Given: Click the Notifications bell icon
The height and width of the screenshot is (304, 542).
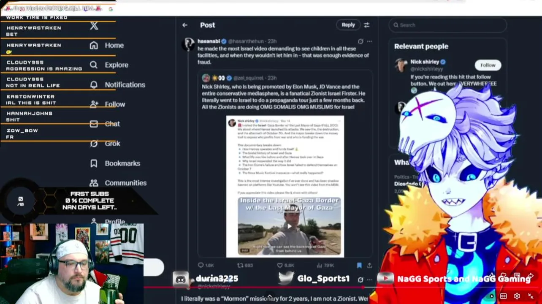Looking at the screenshot, I should 94,84.
